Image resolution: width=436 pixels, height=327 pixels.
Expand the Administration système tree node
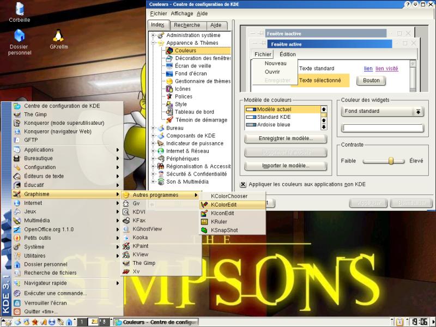153,35
